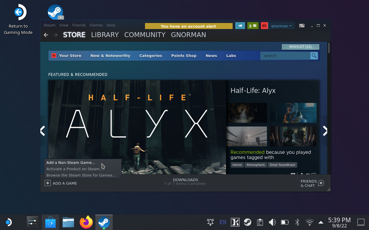Click the Atmospheric tag
Image resolution: width=369 pixels, height=230 pixels.
[x=256, y=165]
